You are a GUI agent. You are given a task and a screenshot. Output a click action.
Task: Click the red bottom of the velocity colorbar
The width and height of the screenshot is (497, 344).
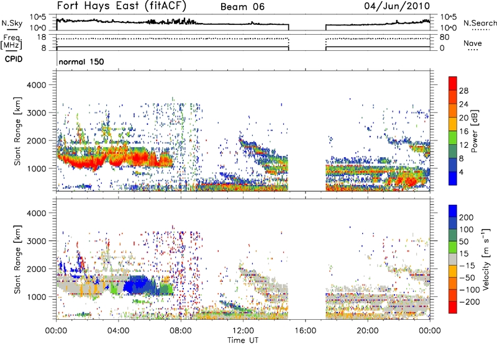click(x=453, y=307)
